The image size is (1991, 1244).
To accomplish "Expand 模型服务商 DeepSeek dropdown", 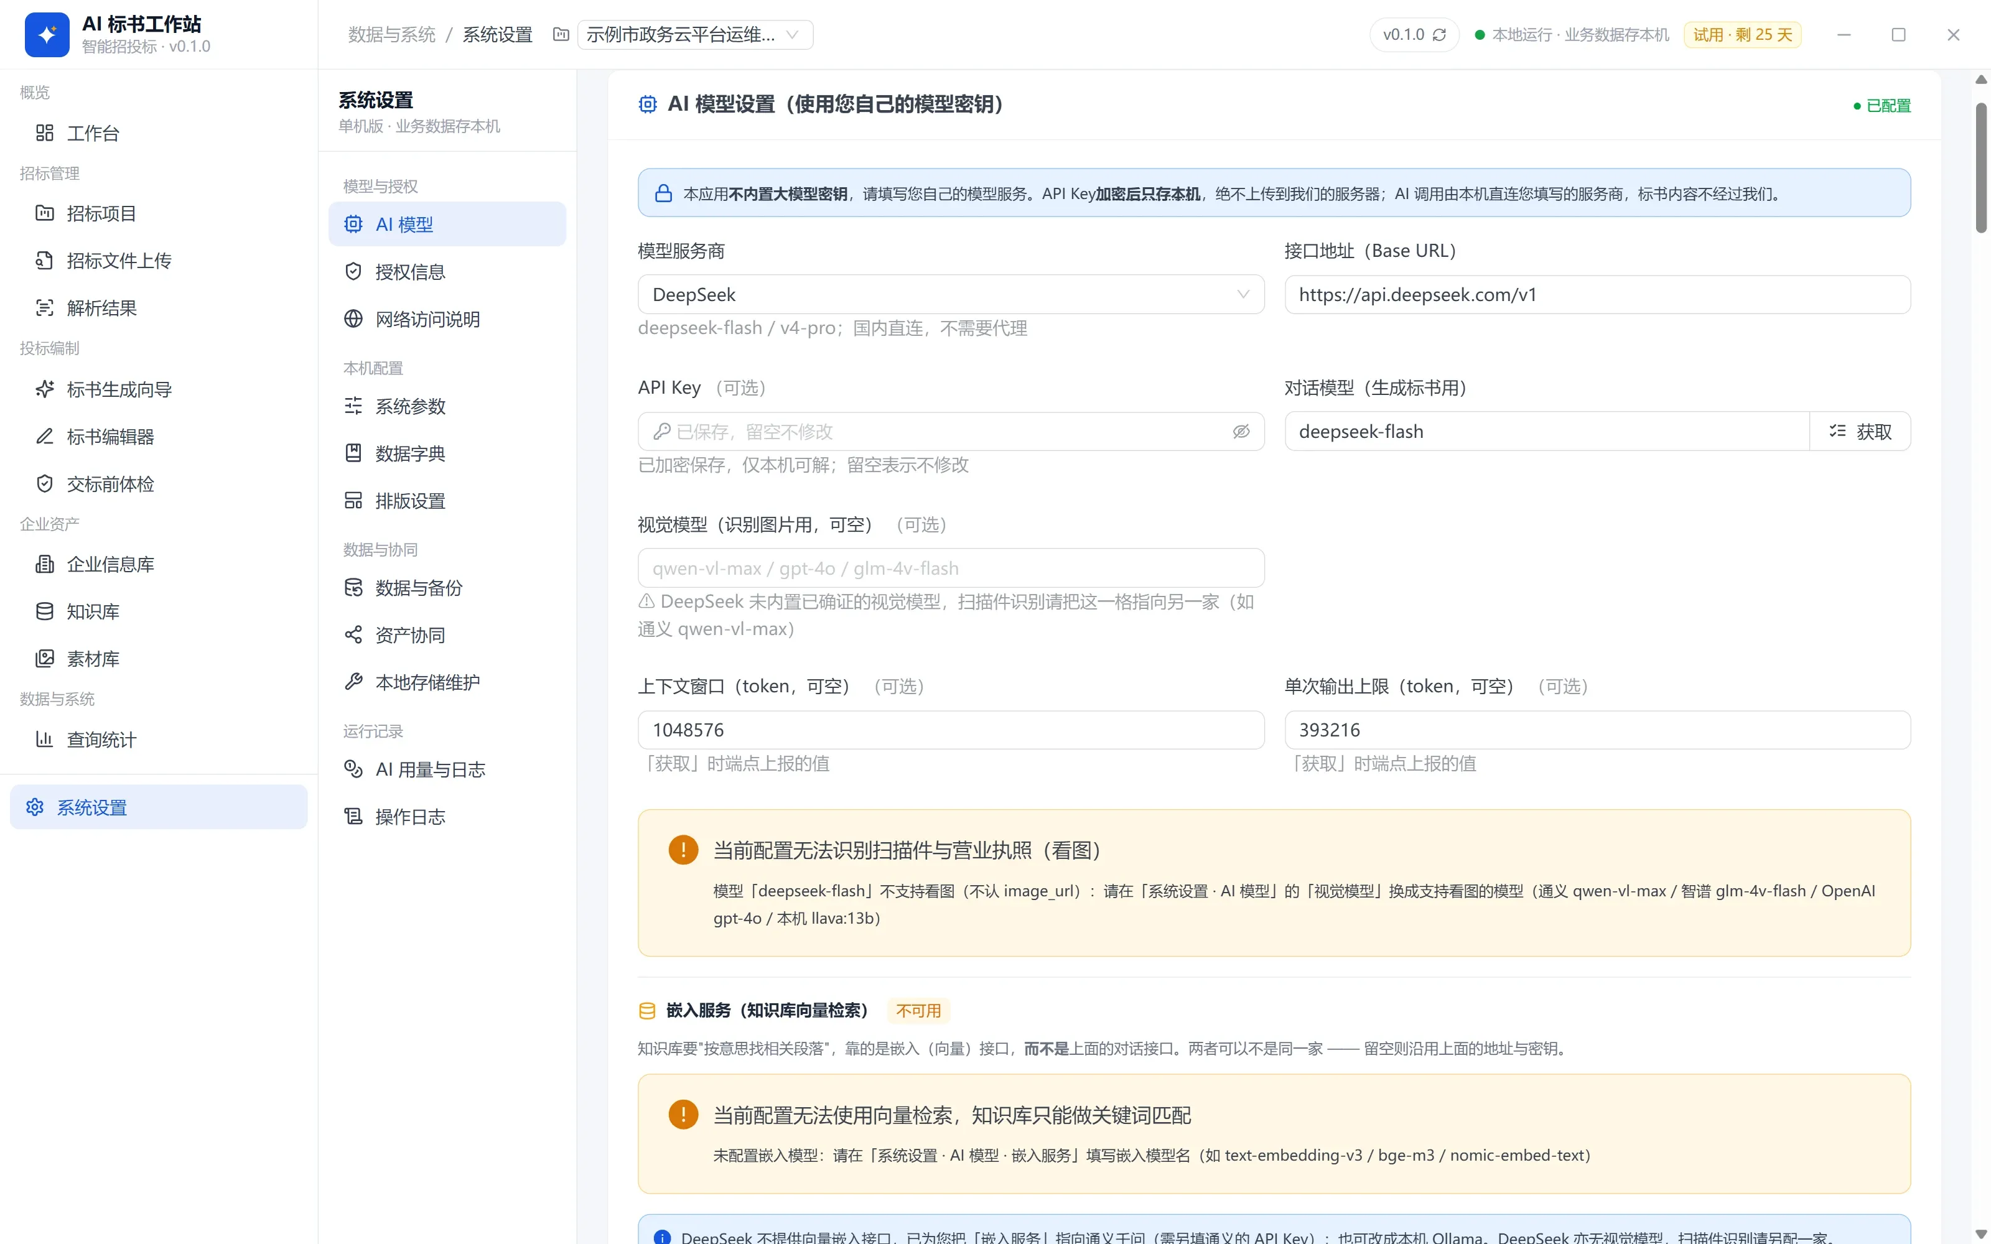I will (x=950, y=295).
